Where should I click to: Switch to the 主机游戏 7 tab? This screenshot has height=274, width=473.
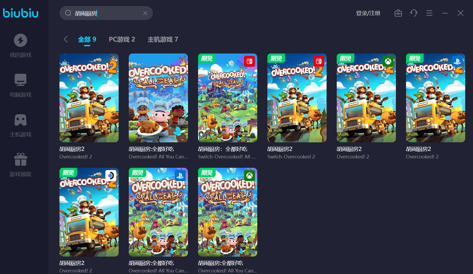coord(163,39)
